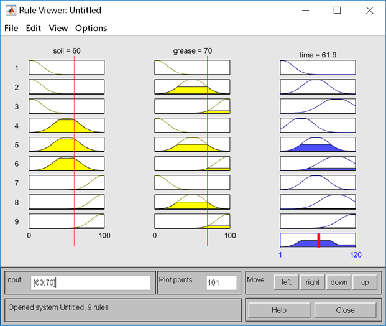386x326 pixels.
Task: Select rule number 7
Action: coord(17,183)
